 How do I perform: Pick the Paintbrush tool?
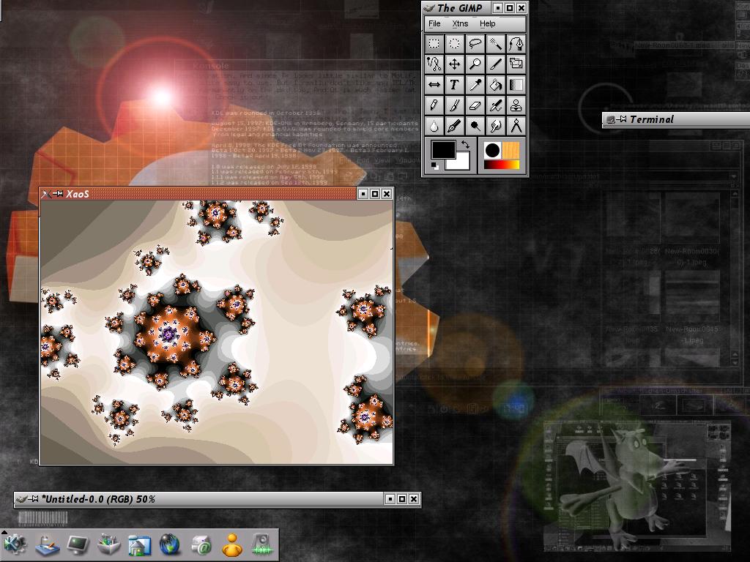(454, 105)
